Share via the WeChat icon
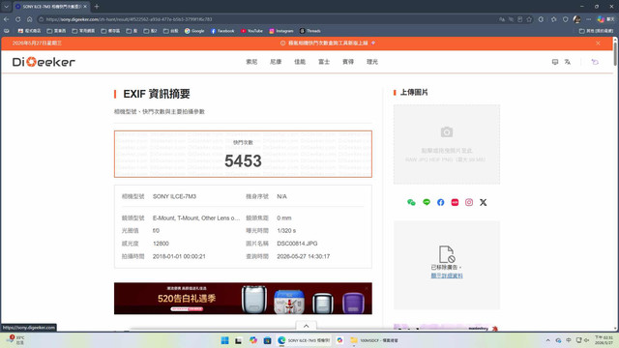Image resolution: width=619 pixels, height=348 pixels. point(411,202)
